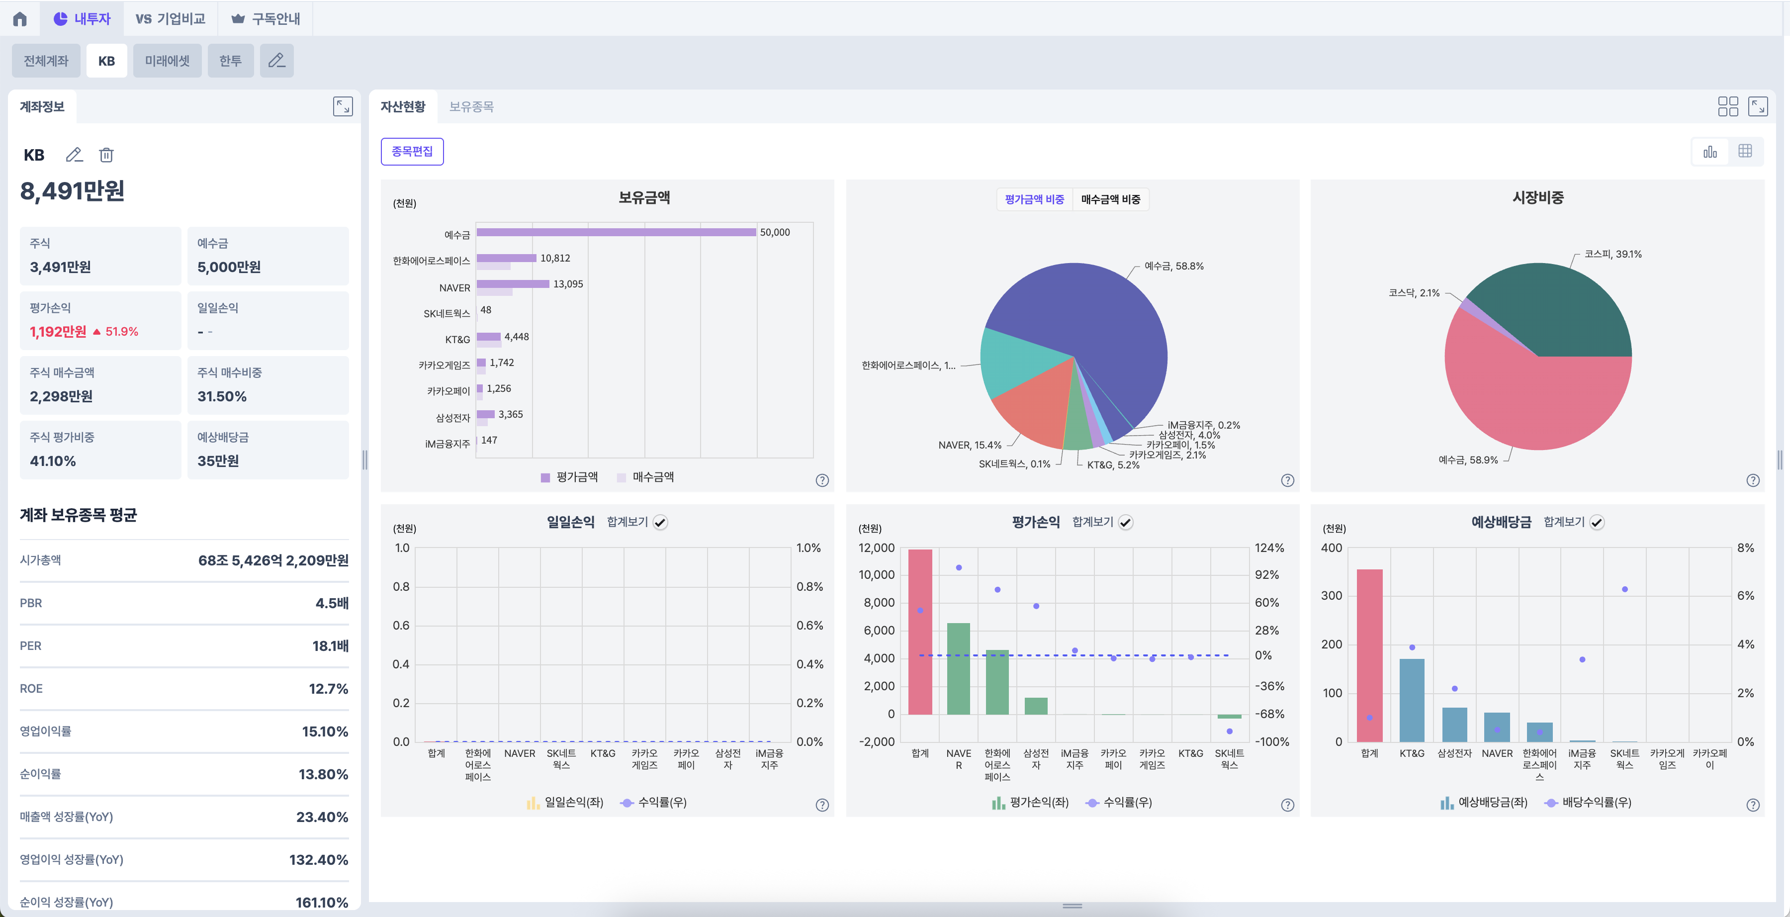
Task: Open the 기업비교 menu item
Action: pos(171,19)
